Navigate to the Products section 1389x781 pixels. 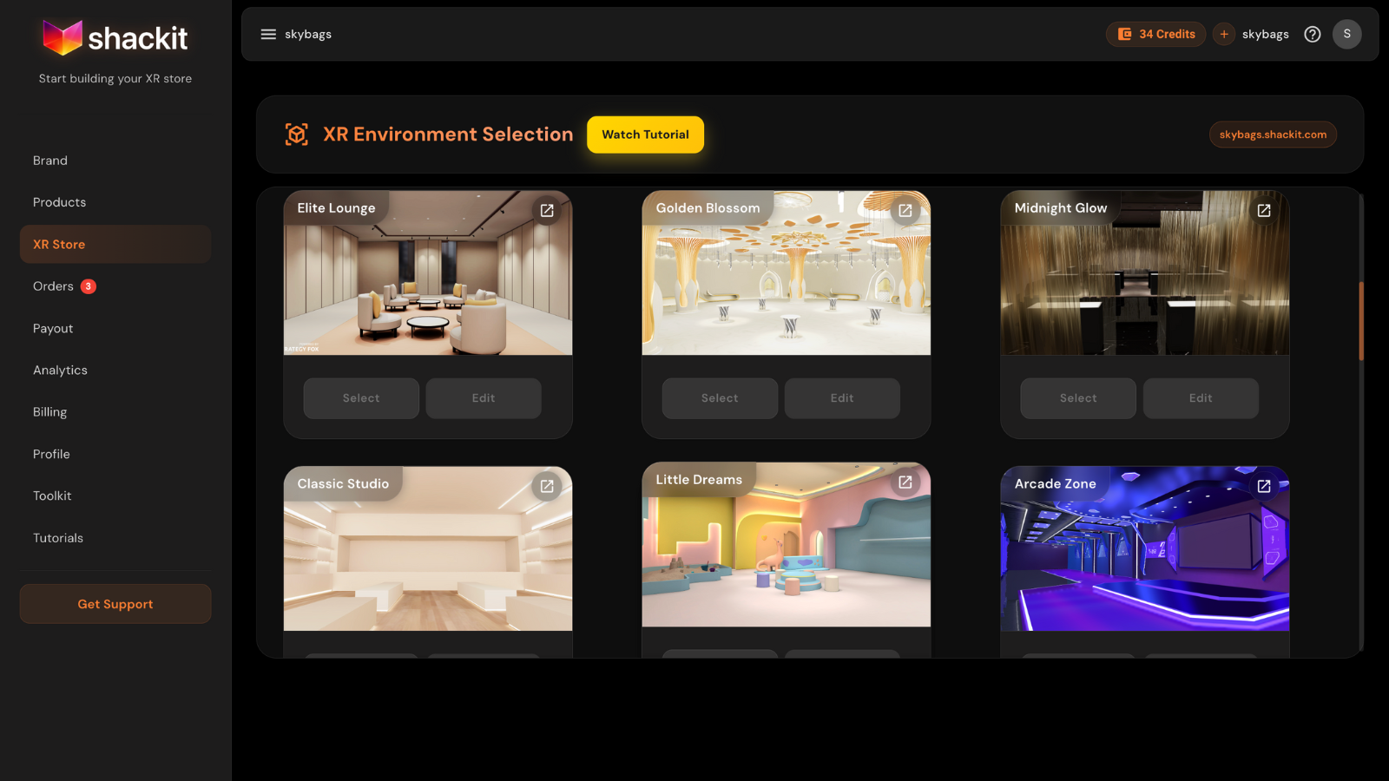(59, 201)
